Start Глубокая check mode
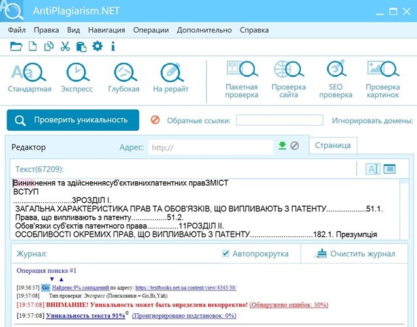Image resolution: width=417 pixels, height=327 pixels. click(x=124, y=77)
